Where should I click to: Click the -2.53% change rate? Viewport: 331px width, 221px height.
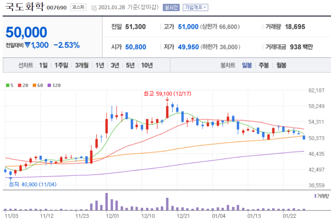pyautogui.click(x=67, y=45)
